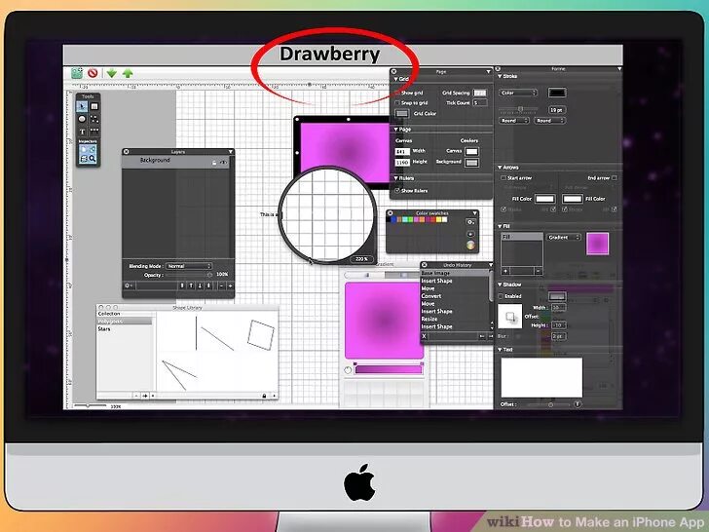Viewport: 709px width, 532px height.
Task: Click the Opacity slider in Layers panel
Action: [x=189, y=275]
